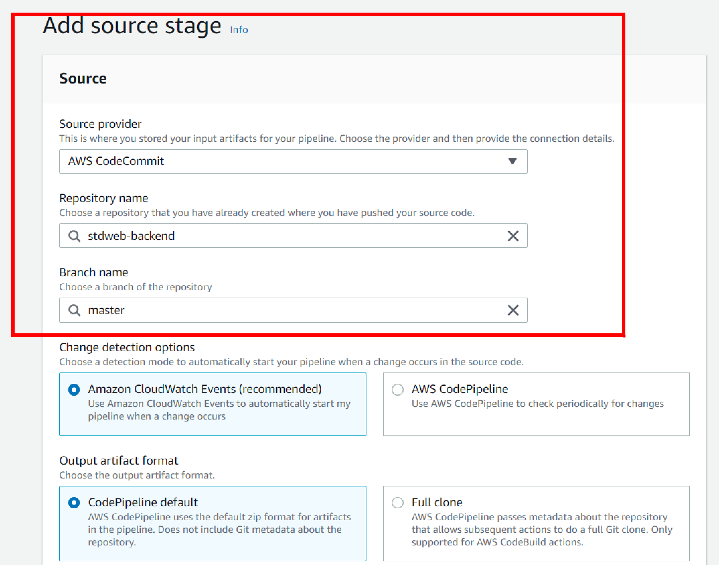Click the dropdown arrow next to AWS CodeCommit

click(x=512, y=161)
